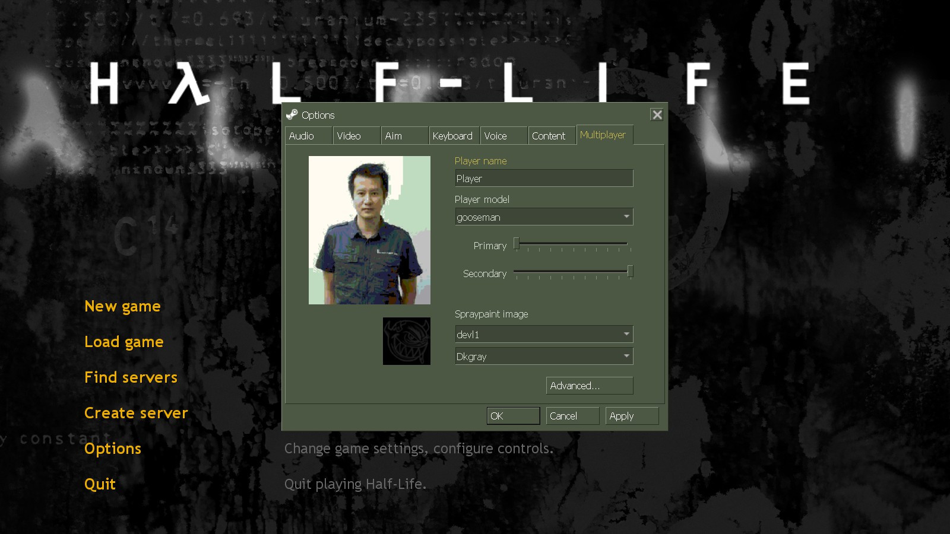Click the devl1 spraypaint preview thumbnail

407,341
